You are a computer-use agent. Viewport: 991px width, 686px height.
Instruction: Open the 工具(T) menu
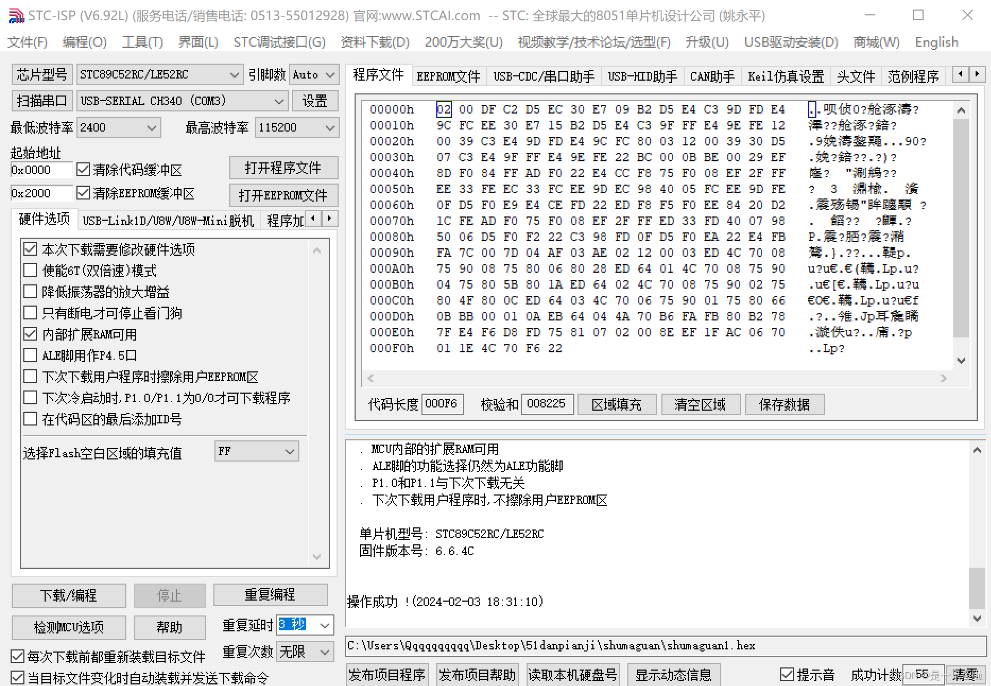coord(142,42)
